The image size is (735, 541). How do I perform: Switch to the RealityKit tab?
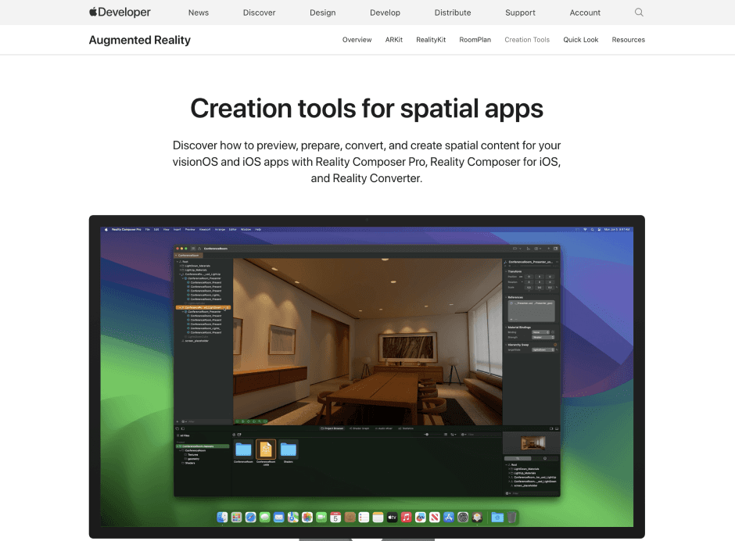coord(431,40)
